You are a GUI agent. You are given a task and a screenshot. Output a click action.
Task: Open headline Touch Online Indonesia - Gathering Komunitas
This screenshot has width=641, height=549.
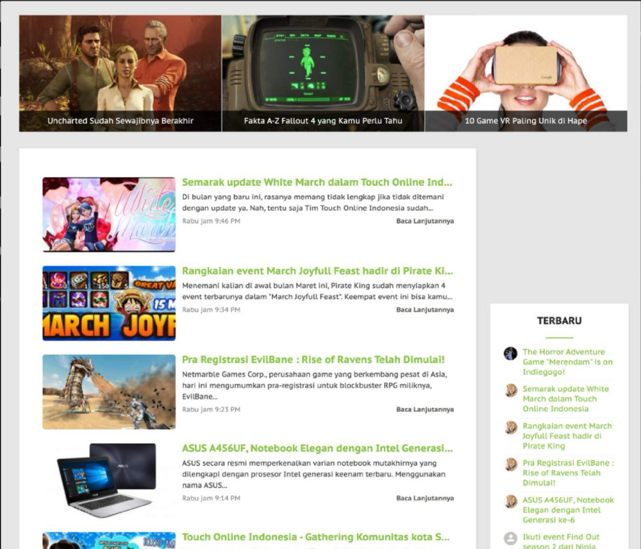[x=315, y=537]
